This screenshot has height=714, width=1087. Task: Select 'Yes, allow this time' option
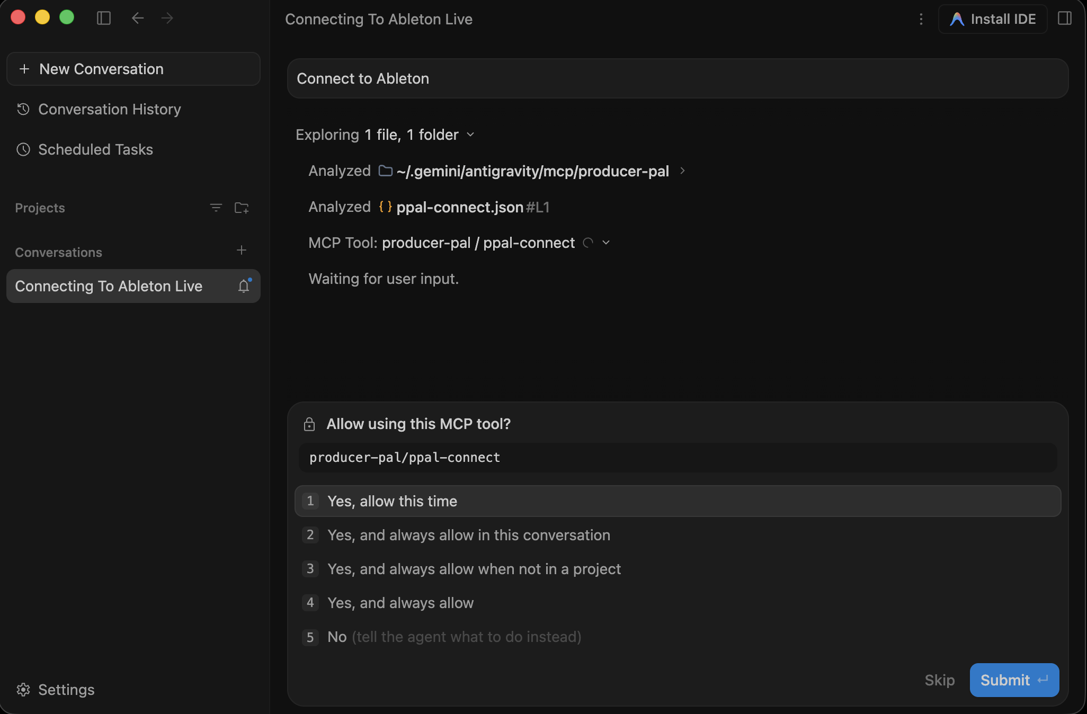tap(678, 501)
